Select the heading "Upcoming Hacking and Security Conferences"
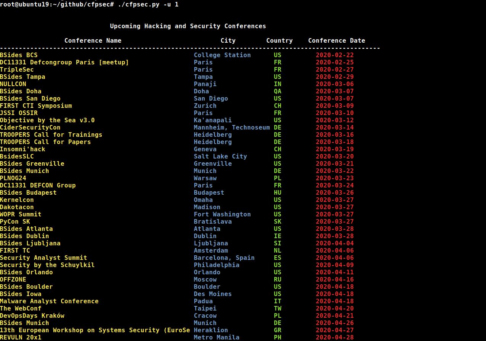The width and height of the screenshot is (486, 341). (188, 26)
